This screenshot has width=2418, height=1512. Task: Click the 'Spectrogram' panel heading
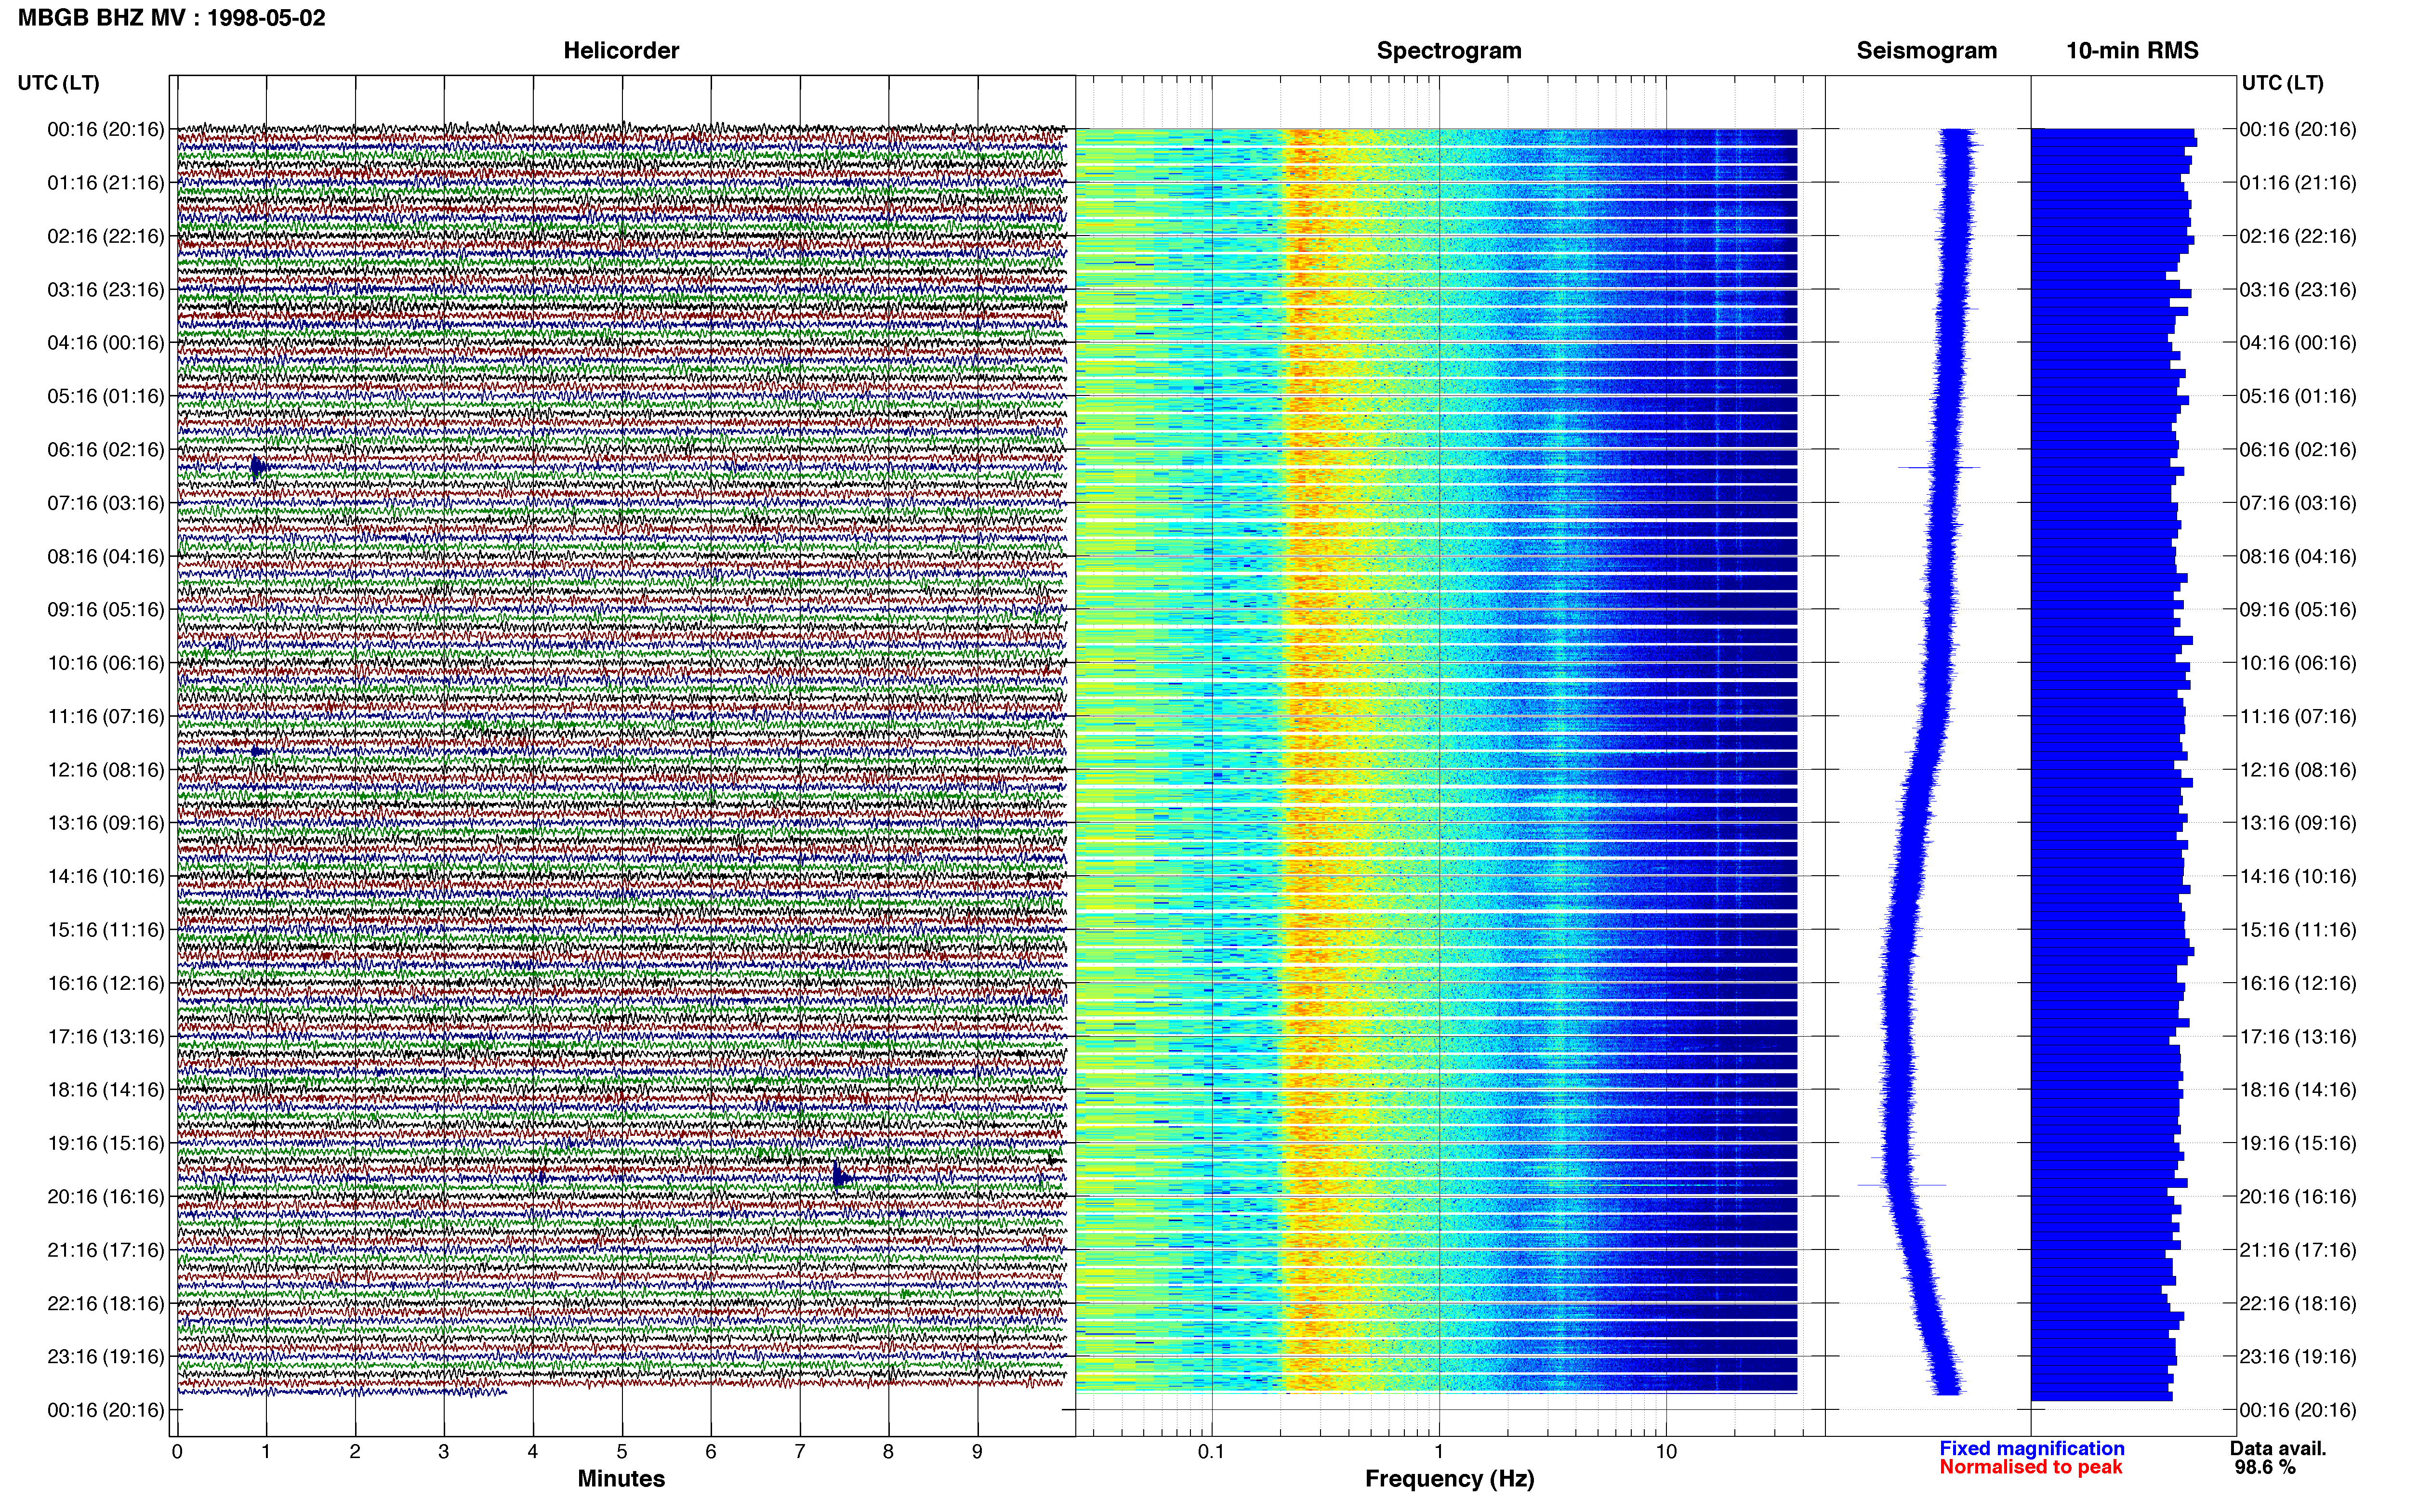[x=1449, y=51]
